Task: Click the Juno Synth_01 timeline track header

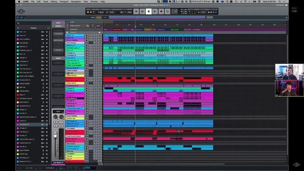Action: [75, 98]
